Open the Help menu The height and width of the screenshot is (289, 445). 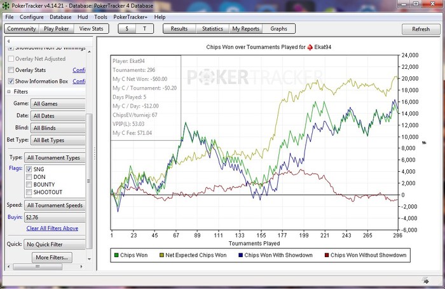(x=160, y=17)
